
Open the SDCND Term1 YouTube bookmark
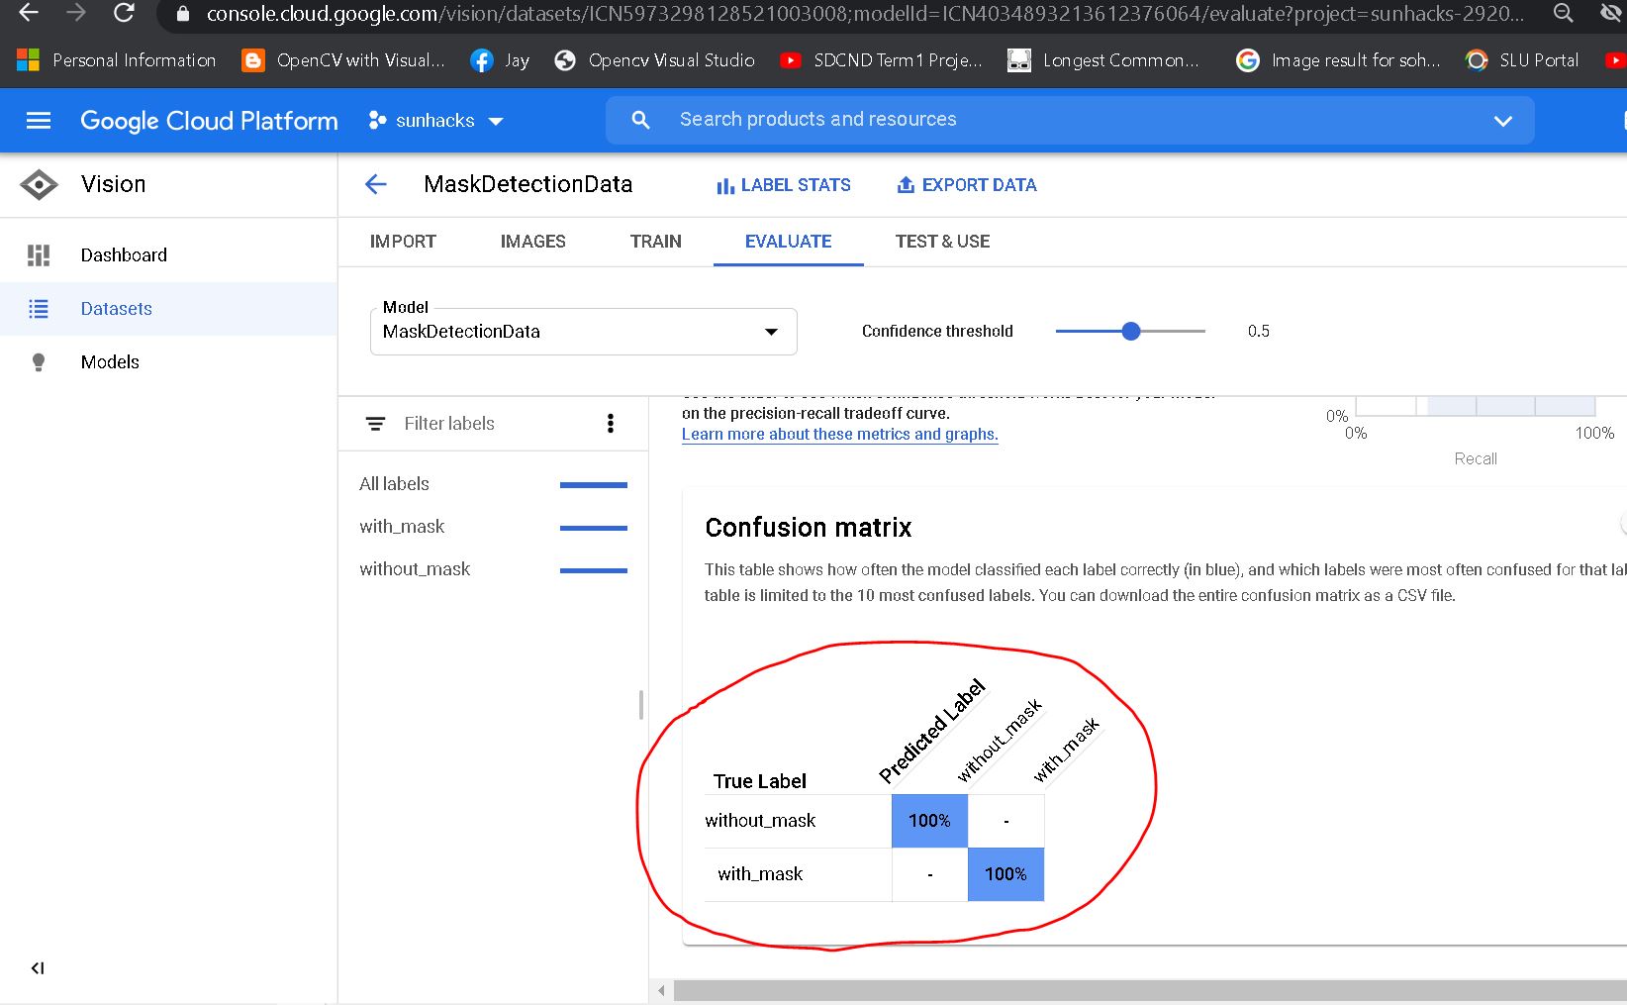coord(881,60)
